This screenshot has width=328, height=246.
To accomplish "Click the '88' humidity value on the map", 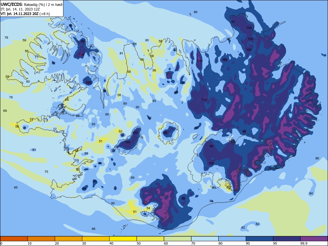I will pos(78,116).
